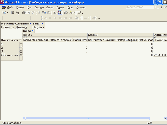
Task: Open Print Preview with magnifier icon
Action: [28, 13]
